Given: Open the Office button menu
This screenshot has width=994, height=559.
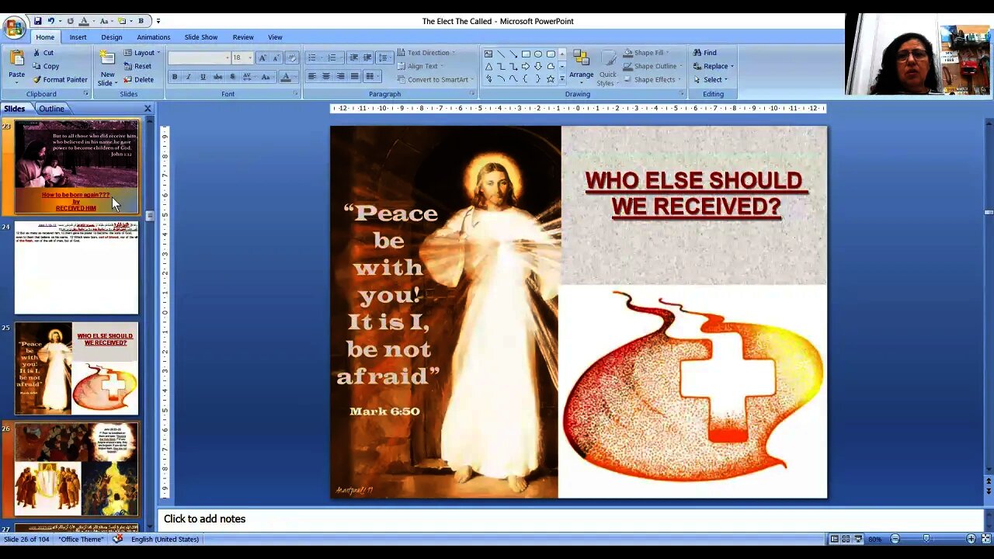Looking at the screenshot, I should coord(14,28).
